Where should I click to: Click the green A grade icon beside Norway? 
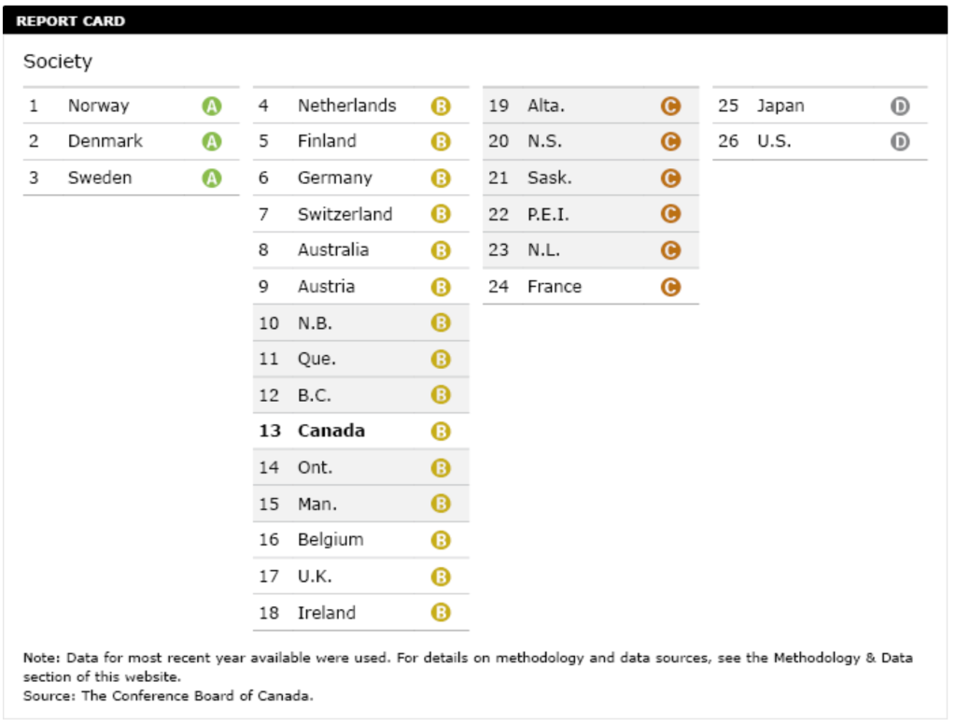click(x=212, y=107)
